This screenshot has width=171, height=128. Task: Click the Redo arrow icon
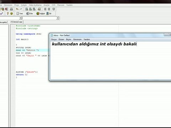coord(21,9)
